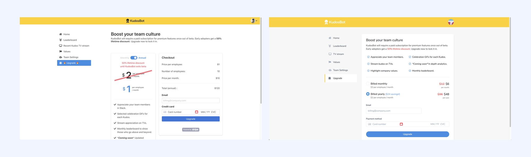Click the card icon in the left Credit card field
This screenshot has width=531, height=157.
[x=165, y=112]
